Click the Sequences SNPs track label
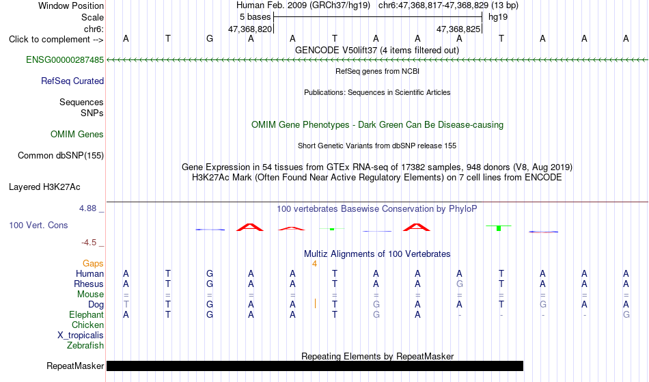The height and width of the screenshot is (382, 649). click(x=81, y=107)
